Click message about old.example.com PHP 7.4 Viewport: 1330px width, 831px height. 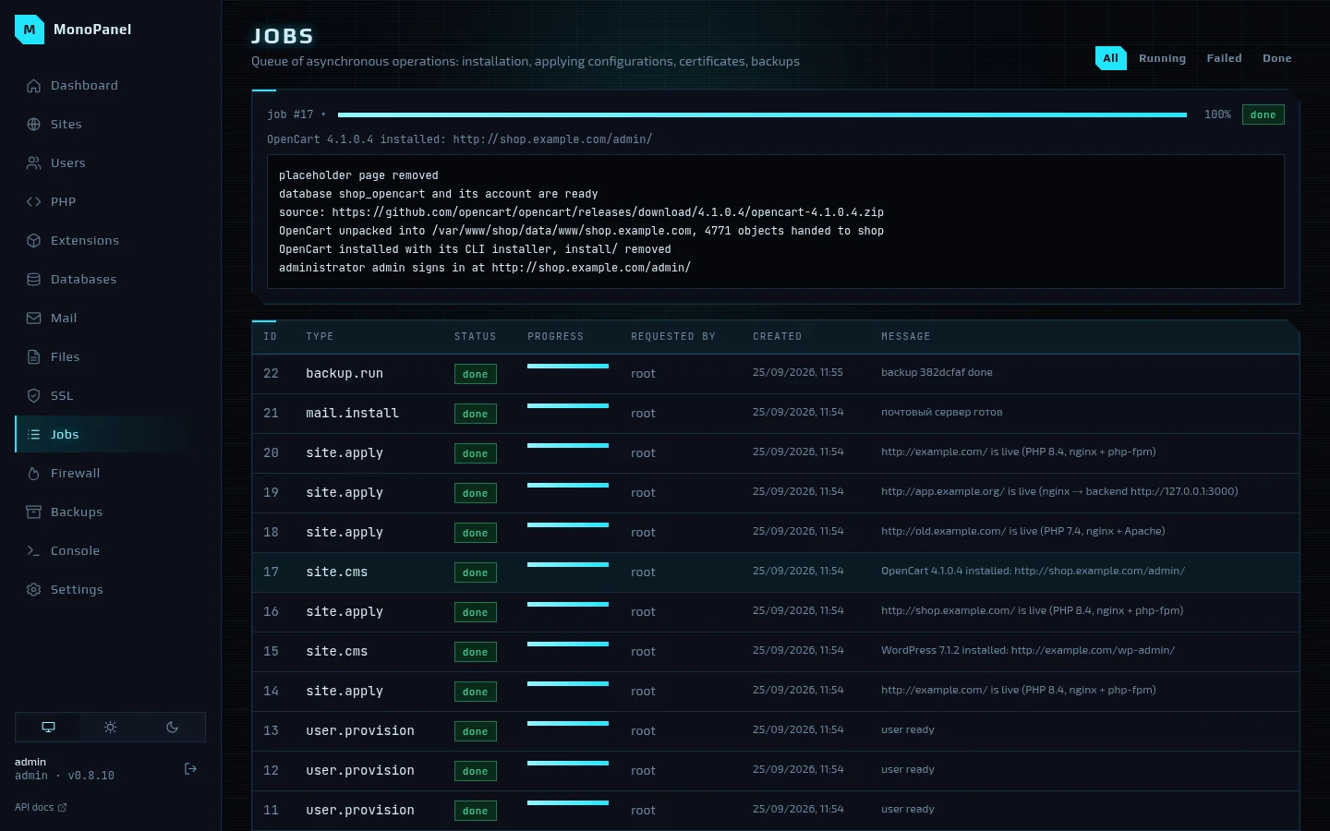point(1023,532)
